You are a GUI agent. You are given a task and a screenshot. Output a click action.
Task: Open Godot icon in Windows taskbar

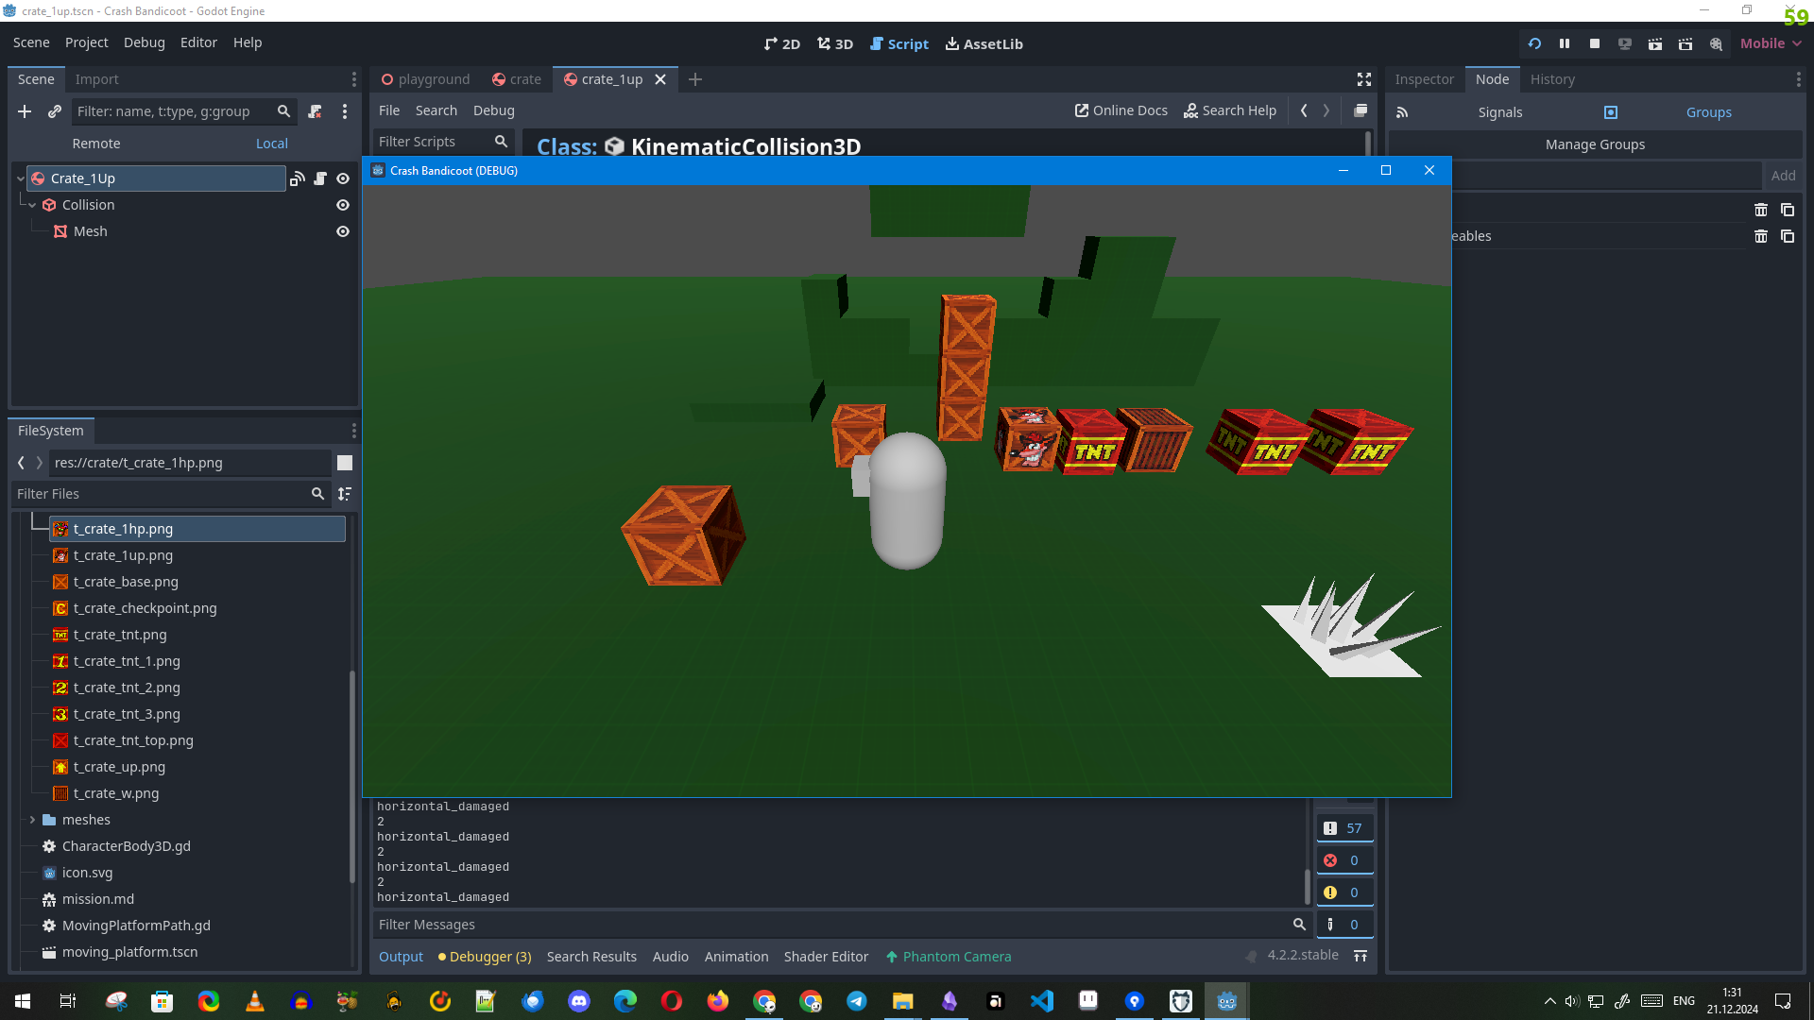click(x=1226, y=1001)
